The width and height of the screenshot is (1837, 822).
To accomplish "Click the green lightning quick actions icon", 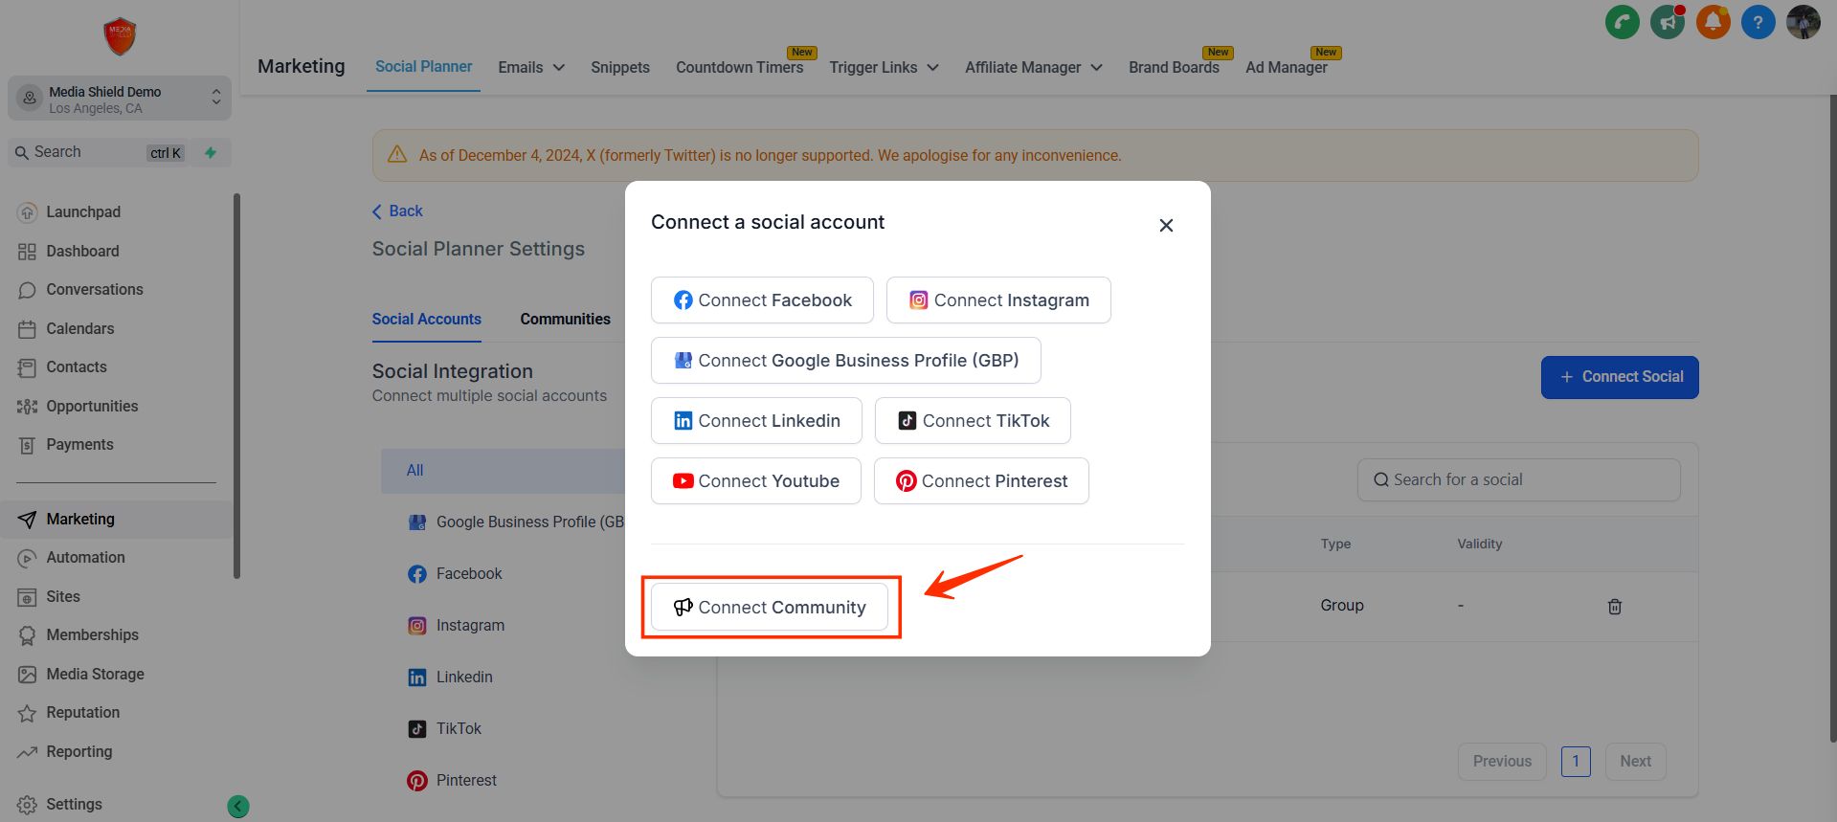I will pyautogui.click(x=211, y=152).
